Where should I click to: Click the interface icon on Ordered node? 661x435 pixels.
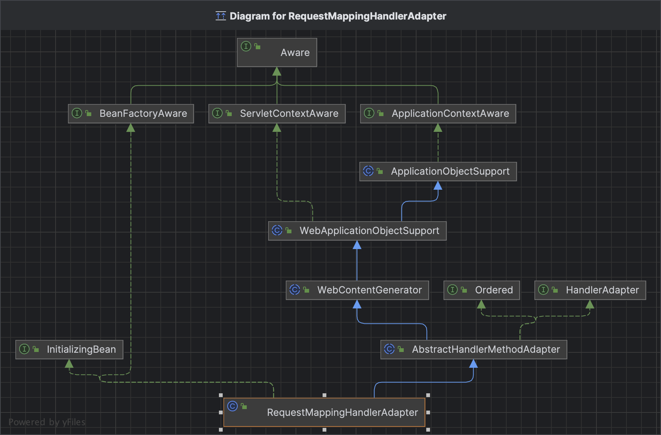point(453,290)
